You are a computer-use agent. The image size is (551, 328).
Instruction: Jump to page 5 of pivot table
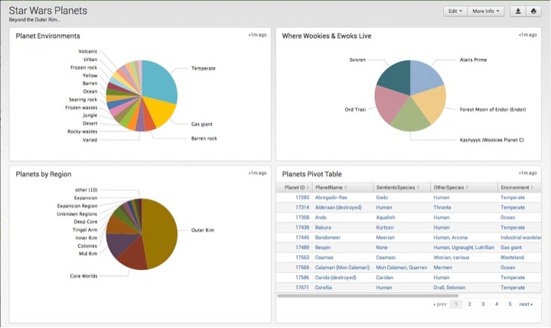(510, 304)
